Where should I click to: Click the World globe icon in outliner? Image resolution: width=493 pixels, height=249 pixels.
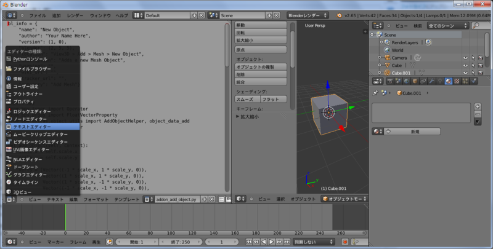coord(388,50)
